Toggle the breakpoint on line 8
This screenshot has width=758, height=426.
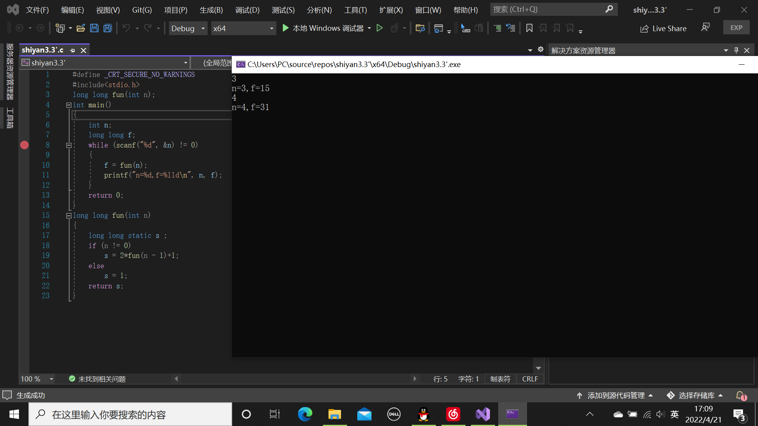pyautogui.click(x=24, y=145)
